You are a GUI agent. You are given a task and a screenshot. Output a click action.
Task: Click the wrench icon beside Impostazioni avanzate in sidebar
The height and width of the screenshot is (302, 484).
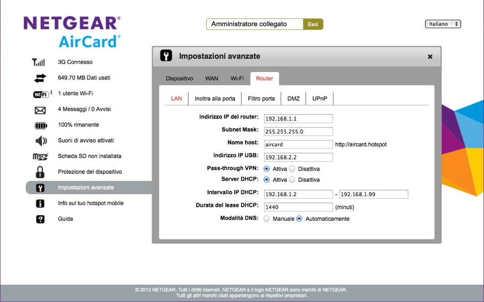pos(40,187)
